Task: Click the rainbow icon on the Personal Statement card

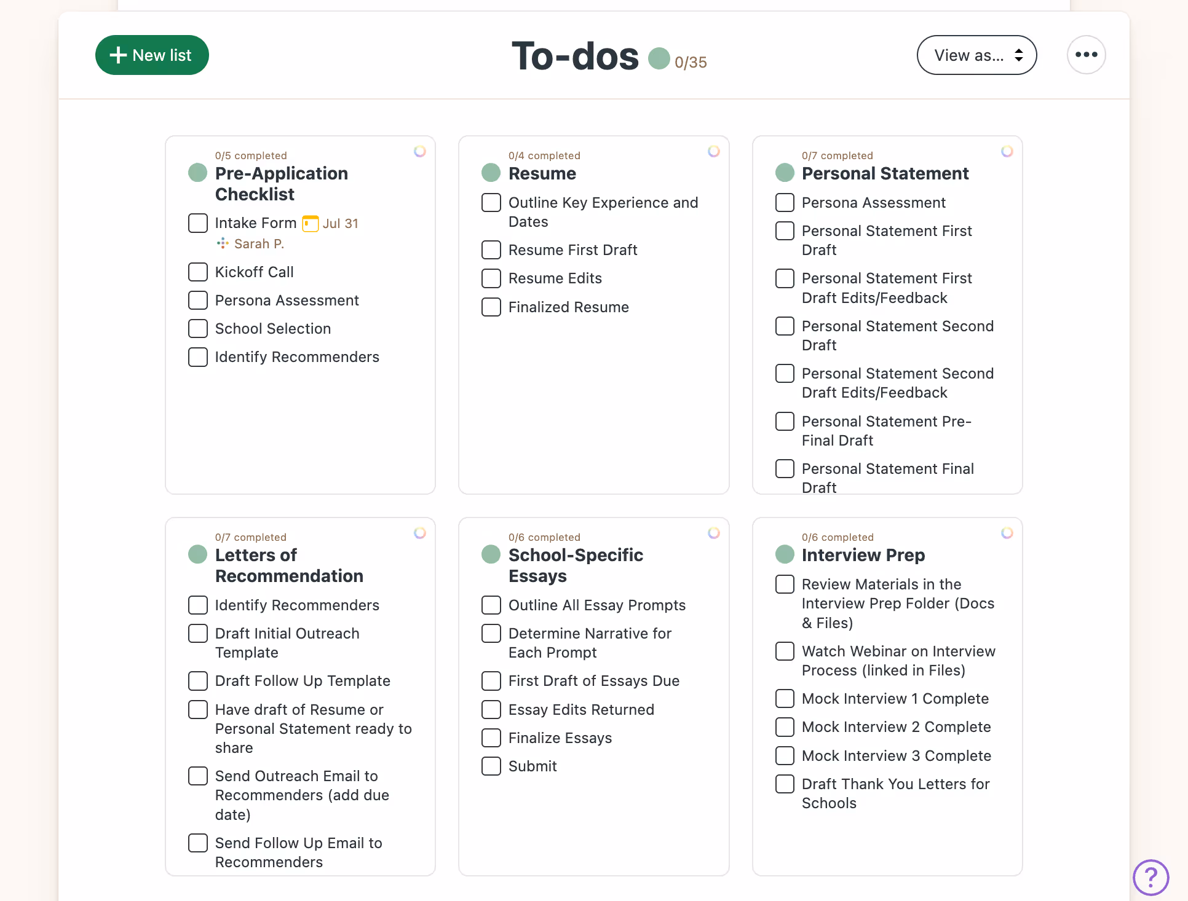Action: pyautogui.click(x=1007, y=151)
